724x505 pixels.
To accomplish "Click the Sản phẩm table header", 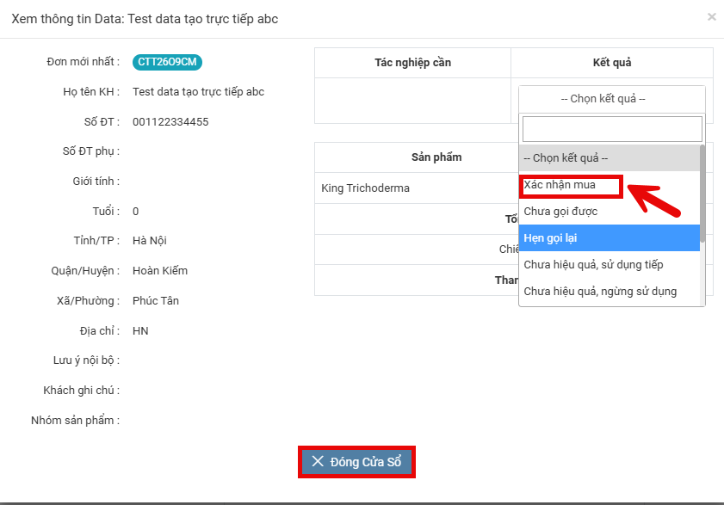I will click(x=436, y=157).
